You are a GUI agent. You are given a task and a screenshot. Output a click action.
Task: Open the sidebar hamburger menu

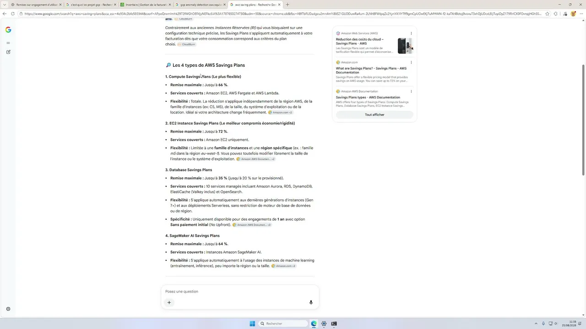pyautogui.click(x=8, y=43)
